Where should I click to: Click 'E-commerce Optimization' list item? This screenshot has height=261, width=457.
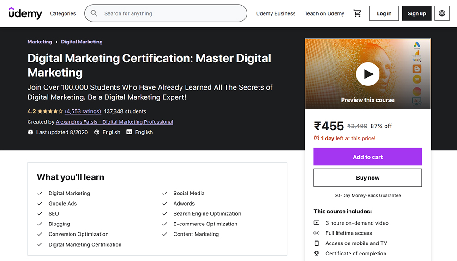point(205,224)
